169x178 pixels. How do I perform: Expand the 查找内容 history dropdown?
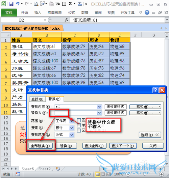(x=99, y=107)
